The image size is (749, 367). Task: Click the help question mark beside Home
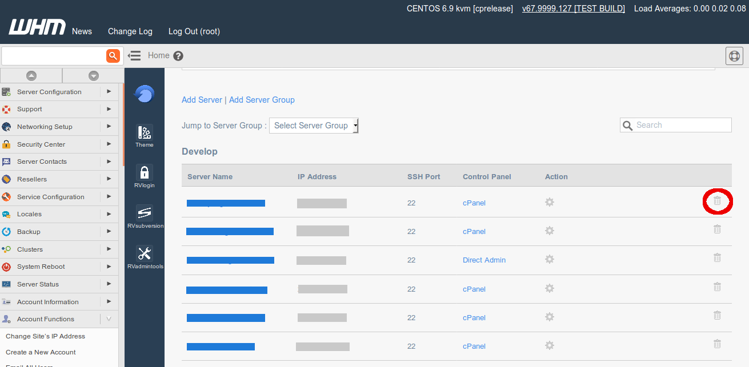[178, 56]
